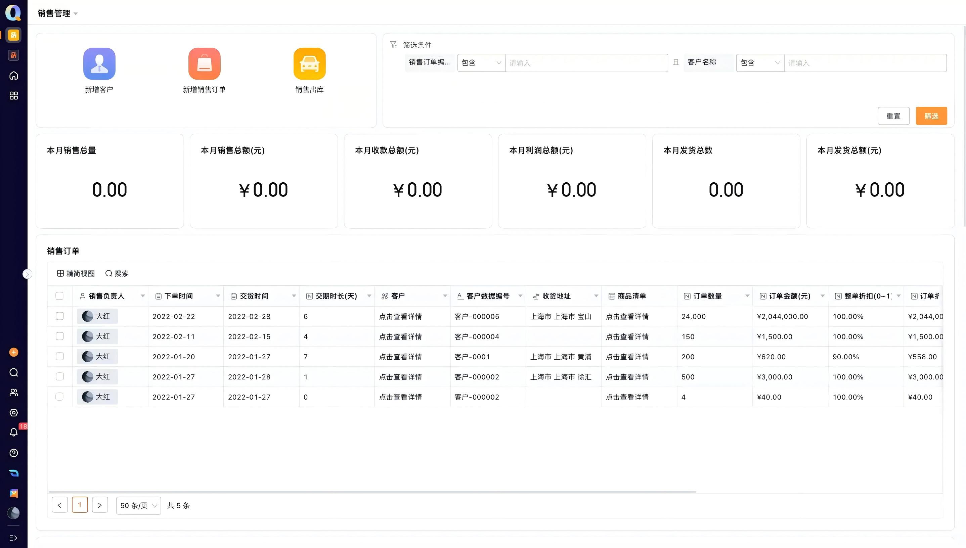Open 50 条/页 page size dropdown
The width and height of the screenshot is (966, 548).
(138, 505)
